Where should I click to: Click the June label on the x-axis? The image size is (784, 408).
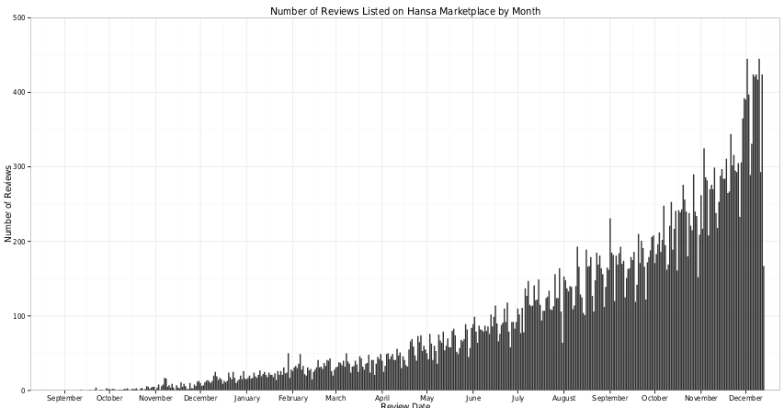[x=473, y=398]
